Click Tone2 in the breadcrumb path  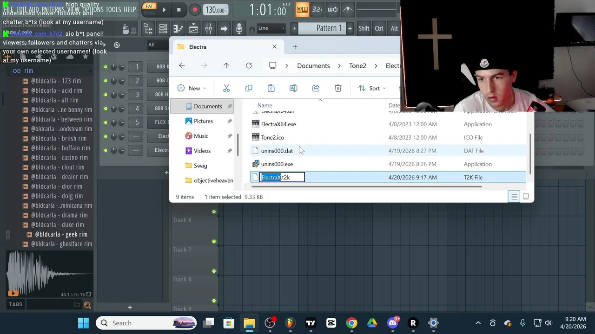point(357,66)
